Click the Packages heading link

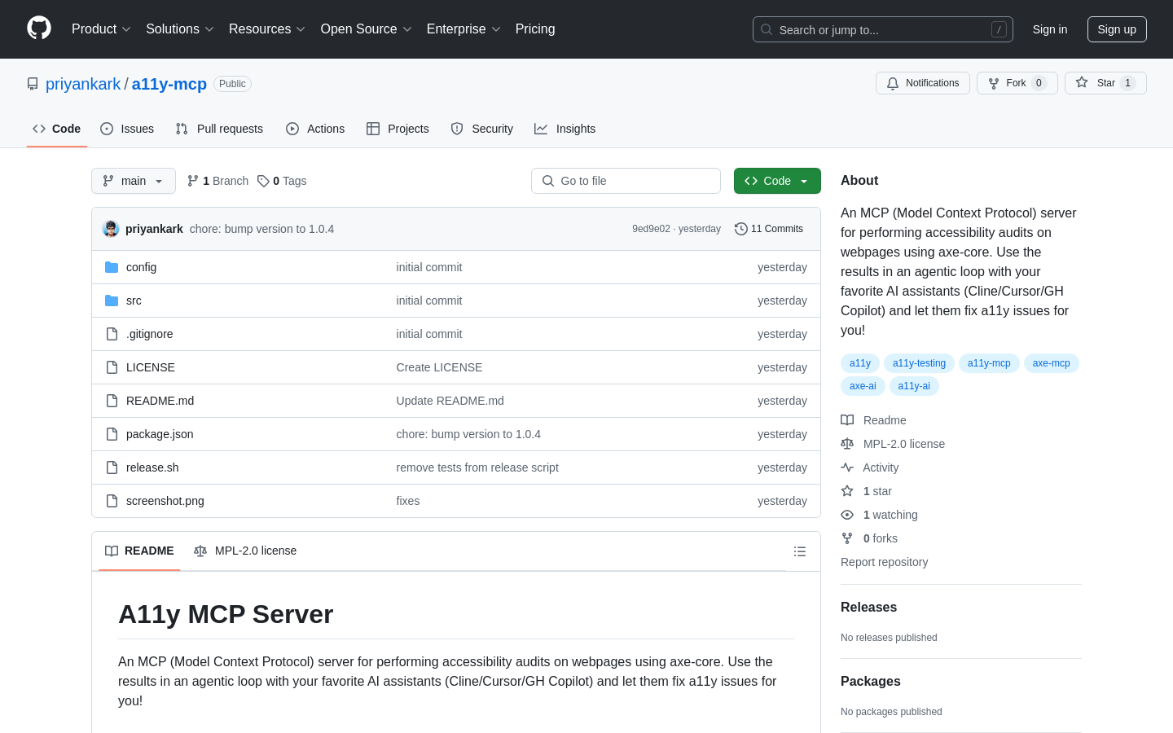(871, 682)
